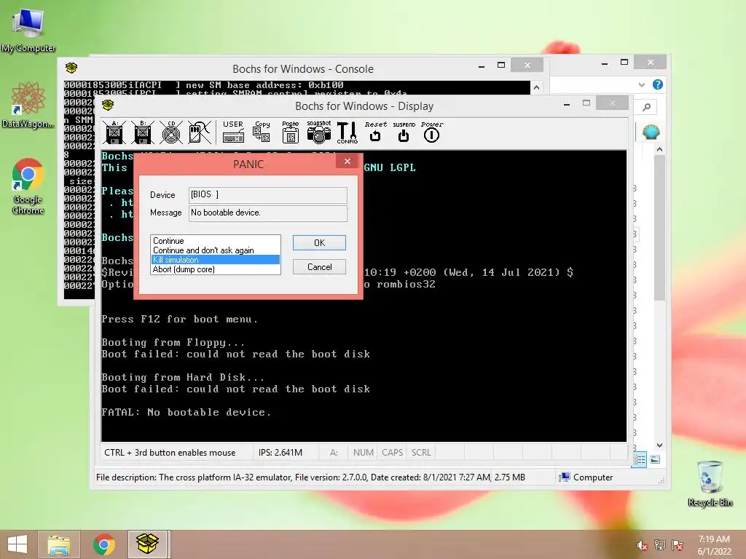Open Google Chrome desktop shortcut
Viewport: 746px width, 559px height.
pos(28,186)
